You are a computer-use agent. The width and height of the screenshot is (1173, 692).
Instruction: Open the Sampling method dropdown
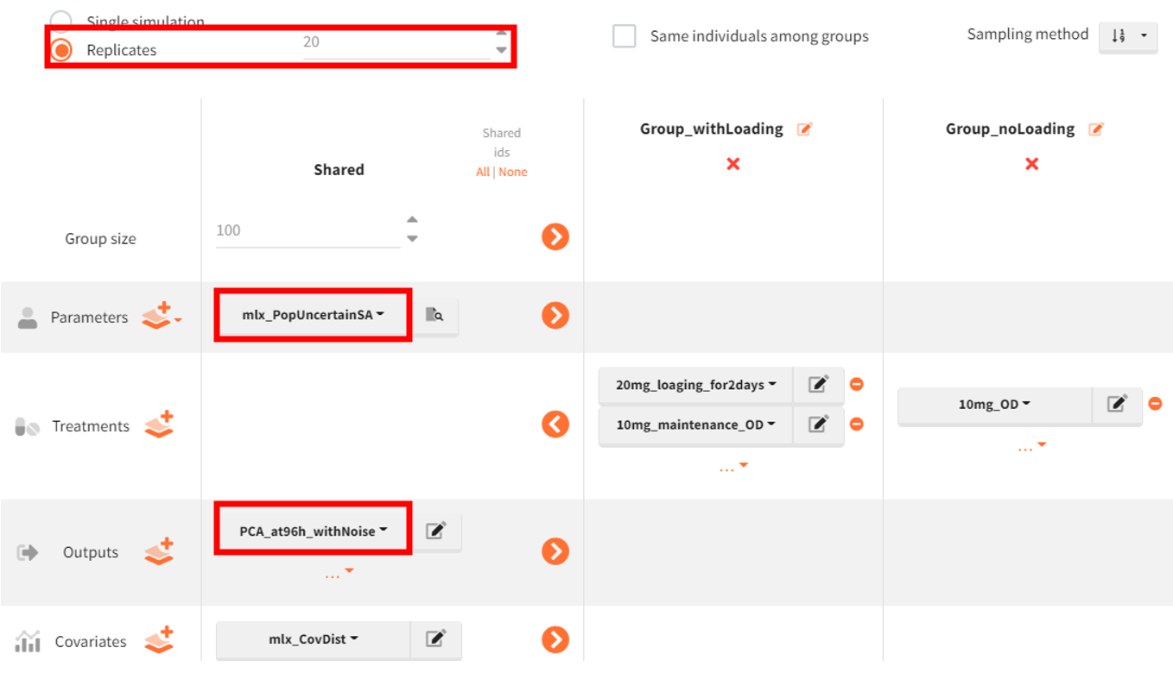pyautogui.click(x=1128, y=36)
